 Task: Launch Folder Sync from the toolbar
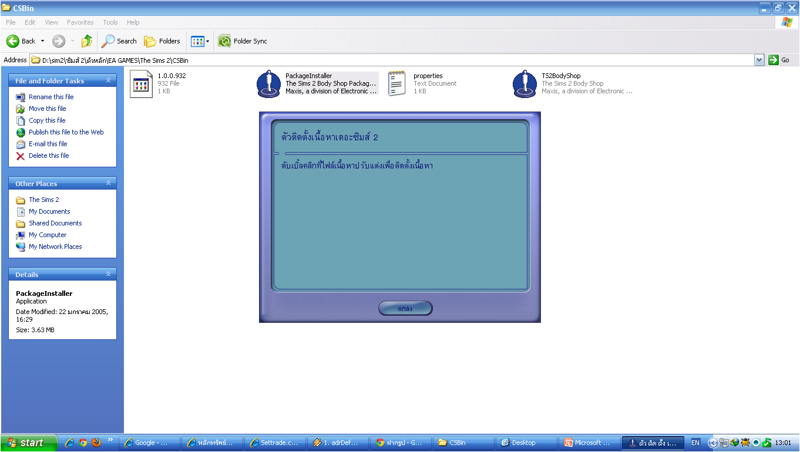(243, 41)
